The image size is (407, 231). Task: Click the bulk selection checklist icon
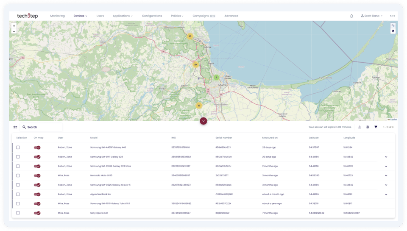[15, 127]
